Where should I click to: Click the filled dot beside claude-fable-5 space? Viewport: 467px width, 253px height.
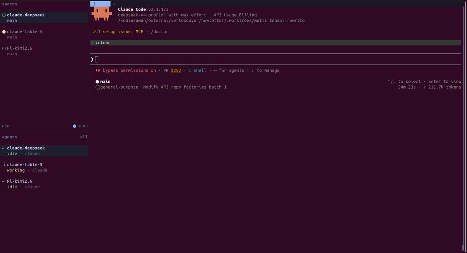(x=4, y=31)
